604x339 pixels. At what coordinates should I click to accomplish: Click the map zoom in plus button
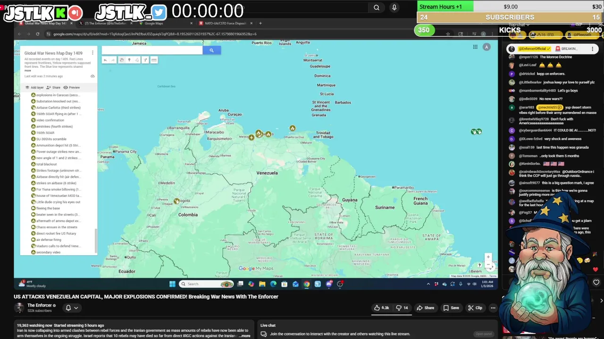click(x=488, y=257)
